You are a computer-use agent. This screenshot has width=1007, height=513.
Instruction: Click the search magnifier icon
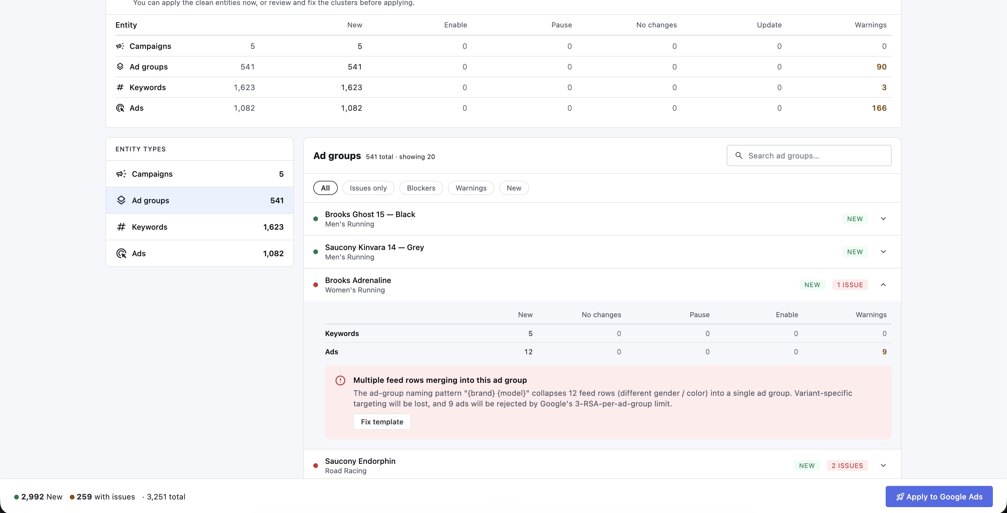pos(739,155)
